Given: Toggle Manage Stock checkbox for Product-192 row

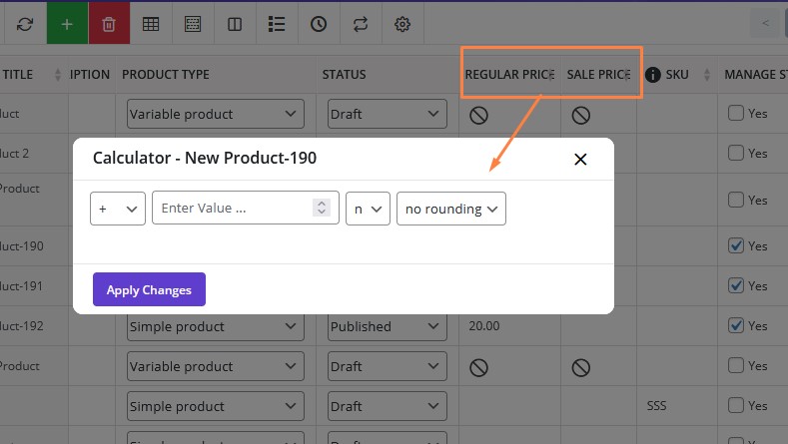Looking at the screenshot, I should (x=736, y=325).
